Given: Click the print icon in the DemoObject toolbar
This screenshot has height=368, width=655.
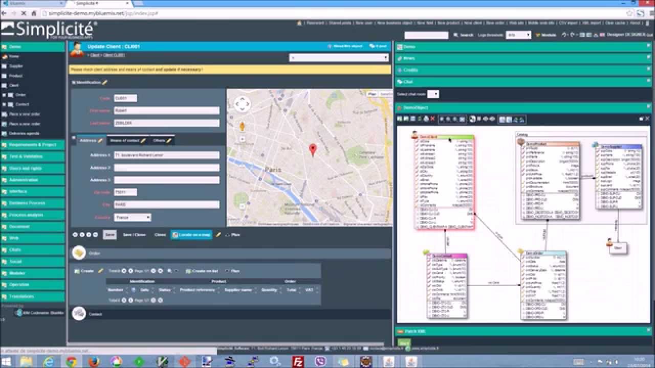Looking at the screenshot, I should (426, 119).
